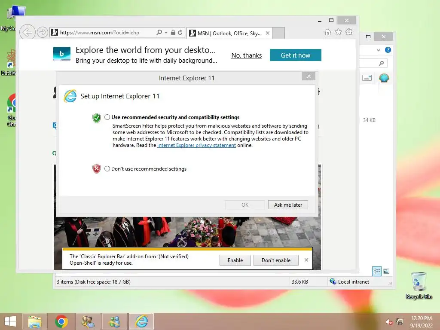Open the address bar autocomplete dropdown arrow
Screen dimensions: 440x330
[x=166, y=33]
